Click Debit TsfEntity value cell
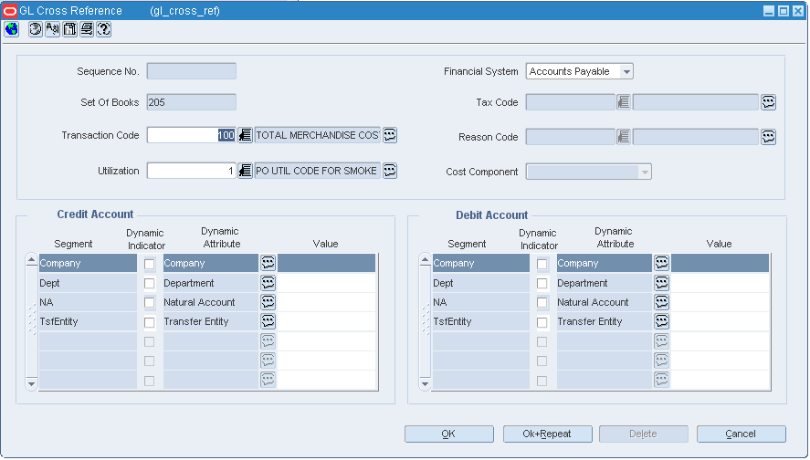Viewport: 810px width, 460px height. pyautogui.click(x=721, y=321)
